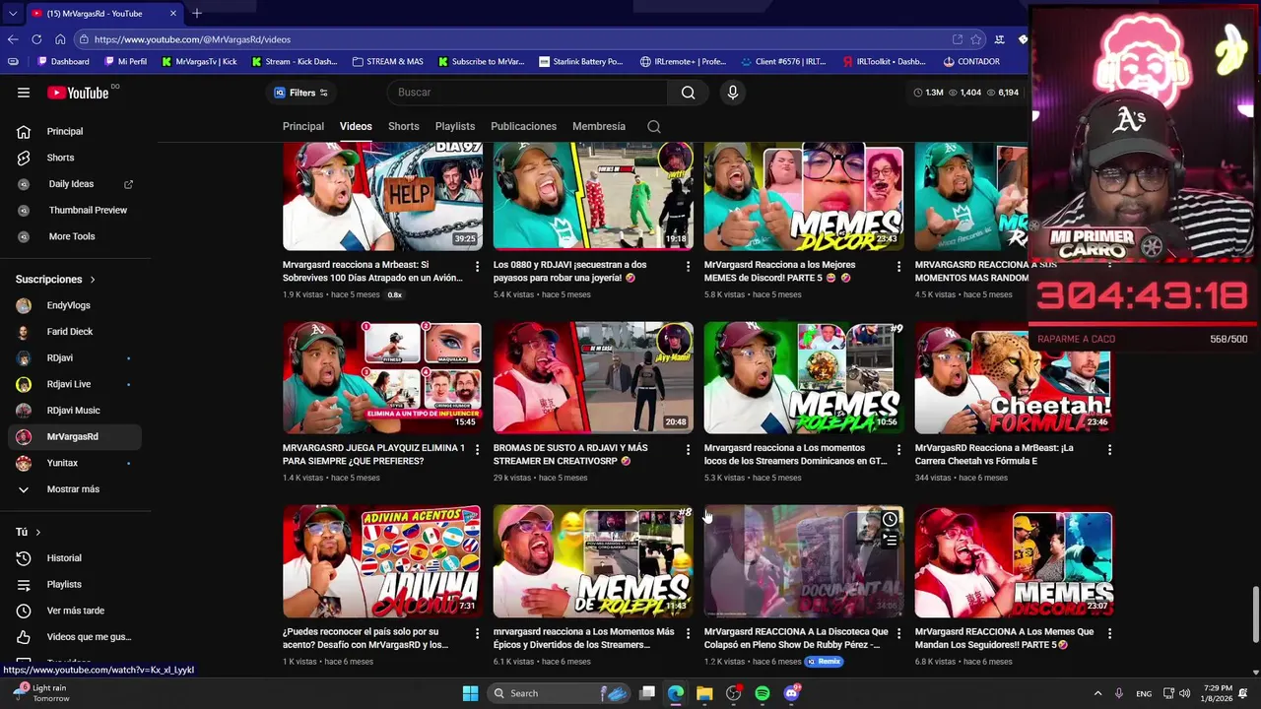The height and width of the screenshot is (709, 1261).
Task: Click the Buscar search input field
Action: point(527,93)
